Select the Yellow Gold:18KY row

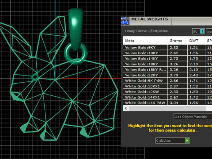coord(167,64)
